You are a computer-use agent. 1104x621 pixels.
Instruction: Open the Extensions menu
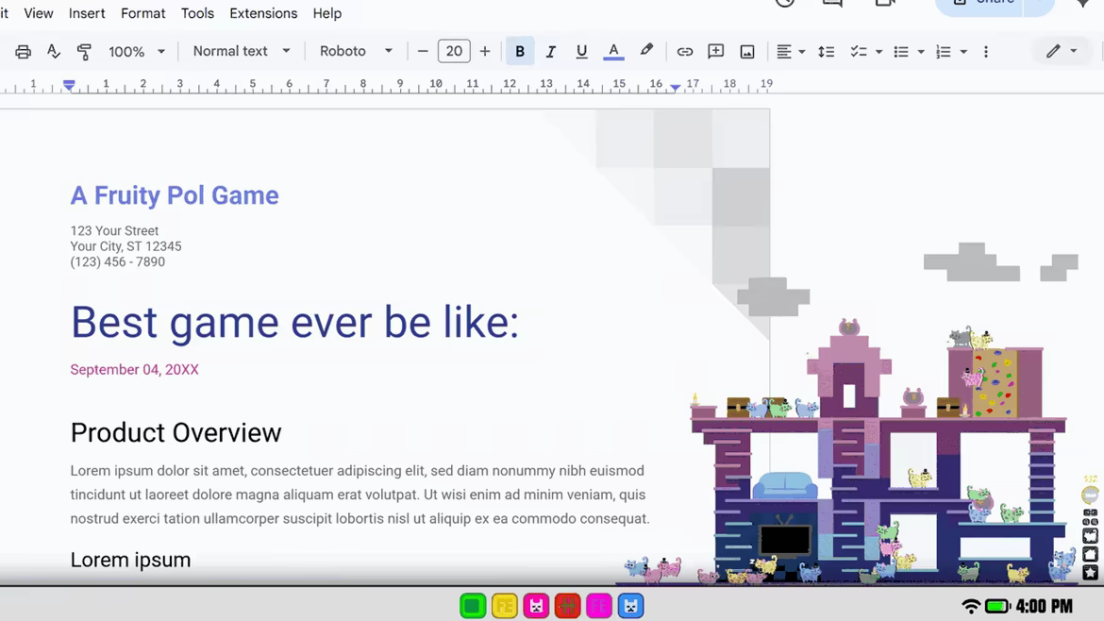click(x=263, y=13)
